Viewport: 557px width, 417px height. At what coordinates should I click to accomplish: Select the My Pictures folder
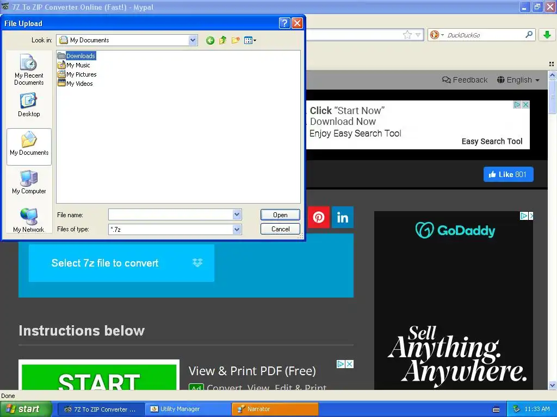[77, 74]
